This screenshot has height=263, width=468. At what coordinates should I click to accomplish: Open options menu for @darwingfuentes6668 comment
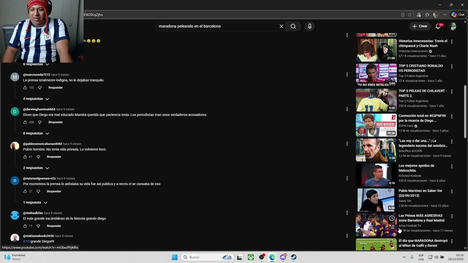tap(347, 109)
